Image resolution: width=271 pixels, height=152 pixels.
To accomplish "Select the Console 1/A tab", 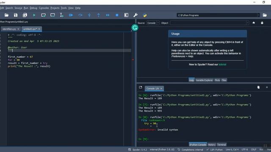I will tap(152, 89).
